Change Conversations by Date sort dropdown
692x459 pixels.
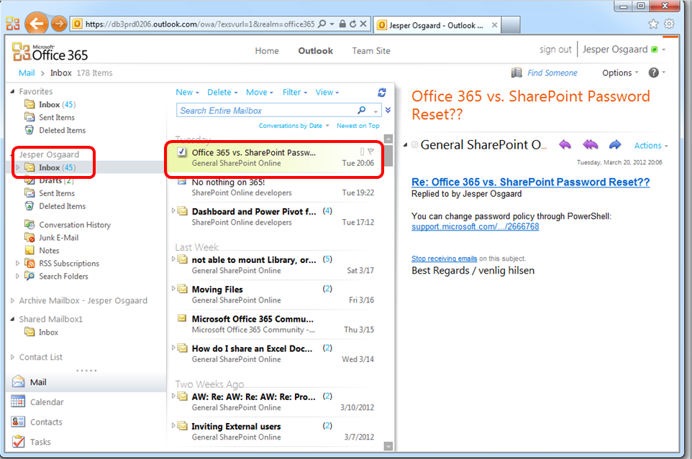click(x=294, y=126)
